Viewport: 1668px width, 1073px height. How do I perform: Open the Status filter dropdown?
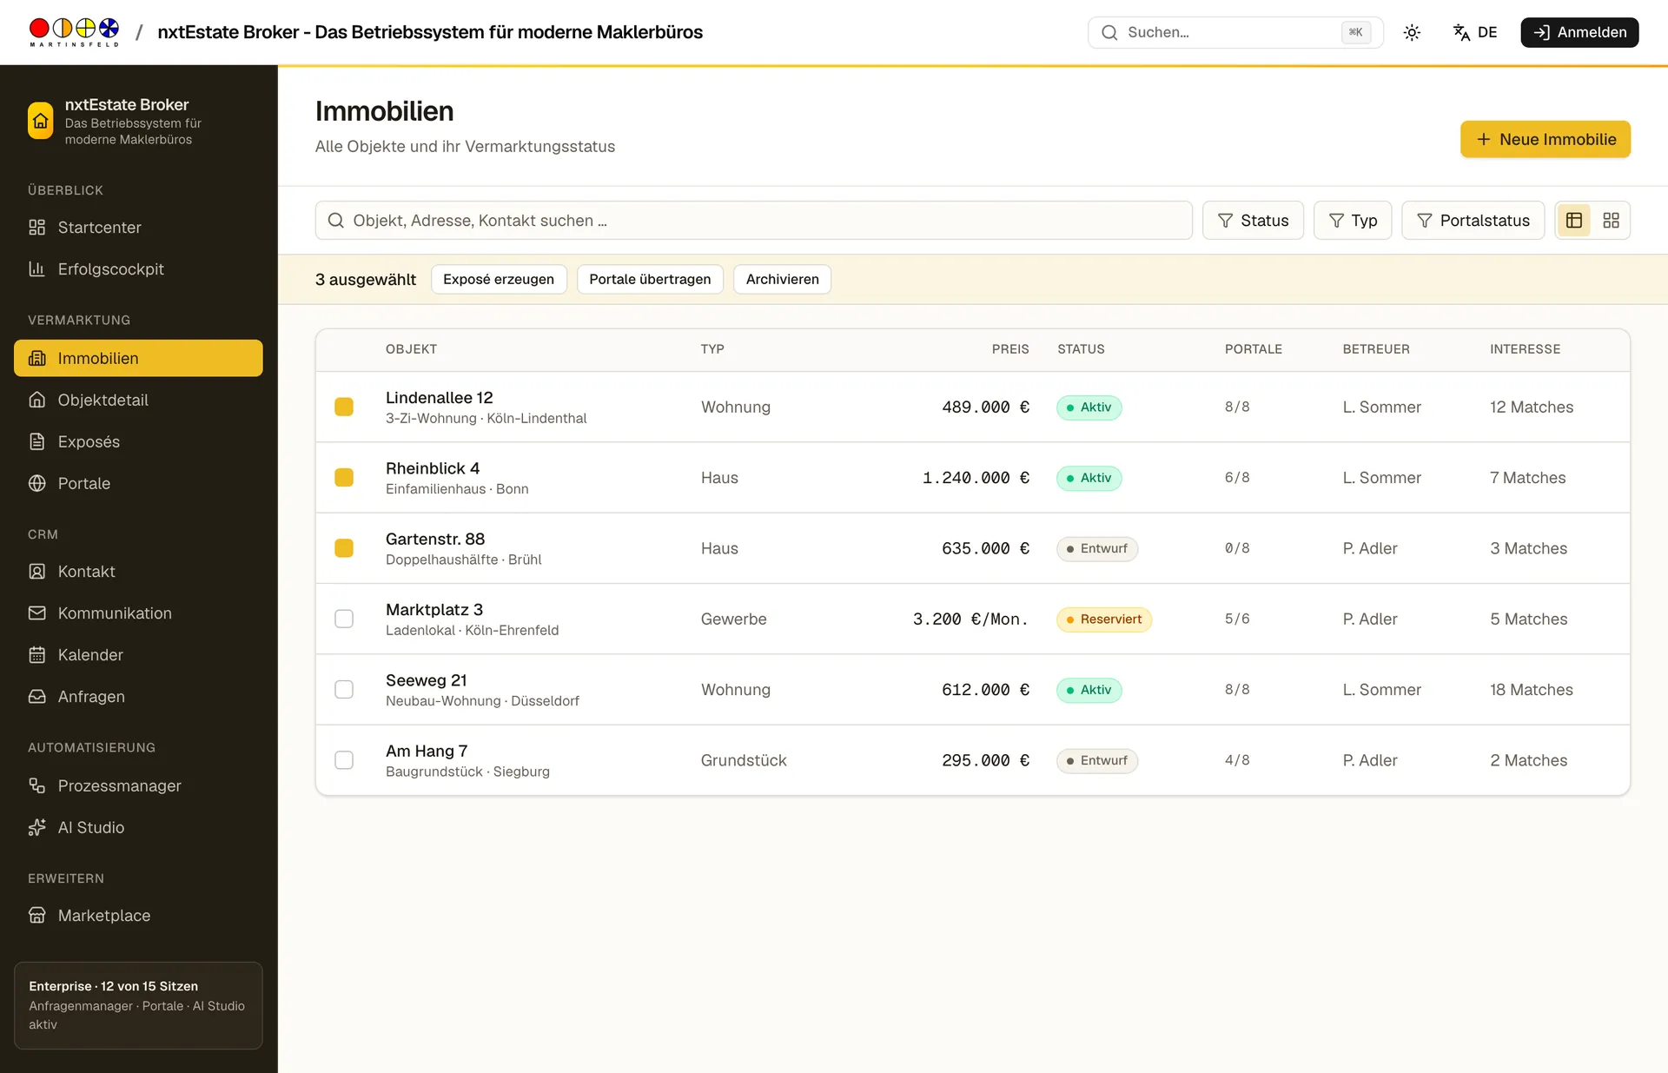pyautogui.click(x=1253, y=221)
